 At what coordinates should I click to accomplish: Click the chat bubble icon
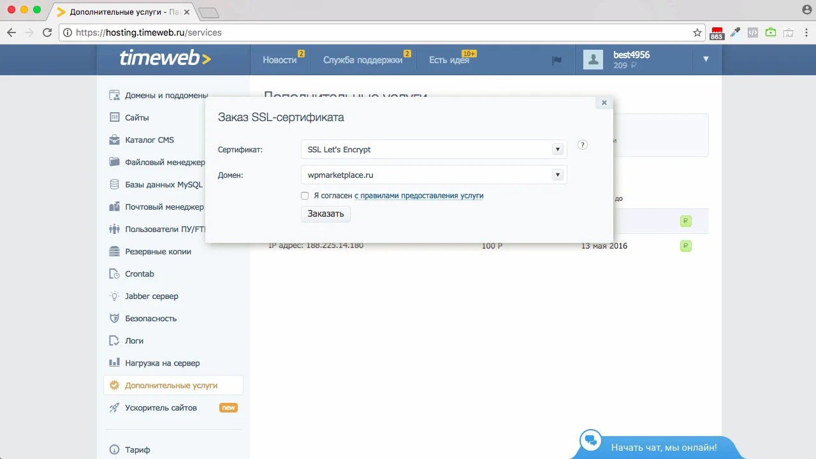[591, 441]
